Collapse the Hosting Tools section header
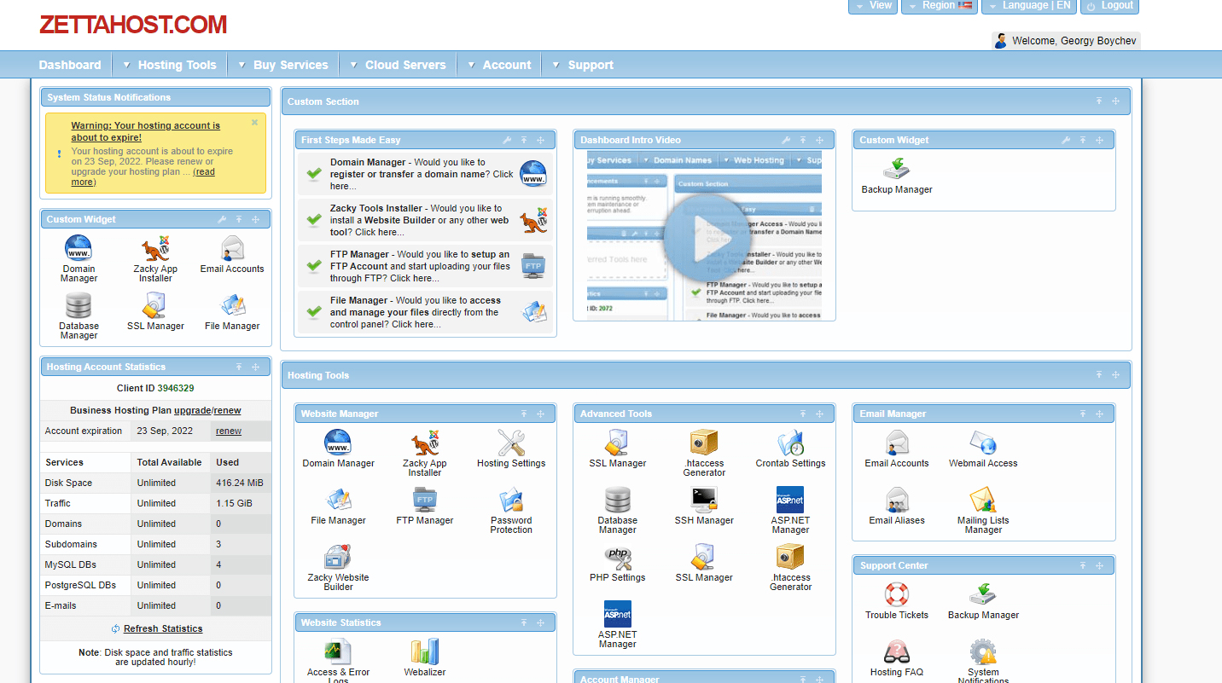This screenshot has width=1222, height=683. 1099,375
